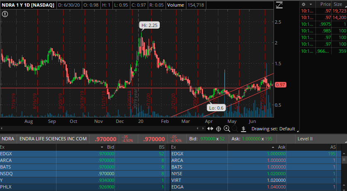Click the Hi: 2.25 bubble

point(149,25)
